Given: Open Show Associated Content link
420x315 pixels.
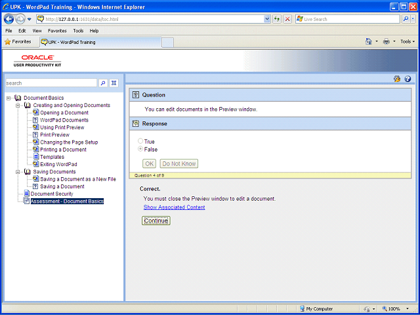Looking at the screenshot, I should tap(175, 207).
